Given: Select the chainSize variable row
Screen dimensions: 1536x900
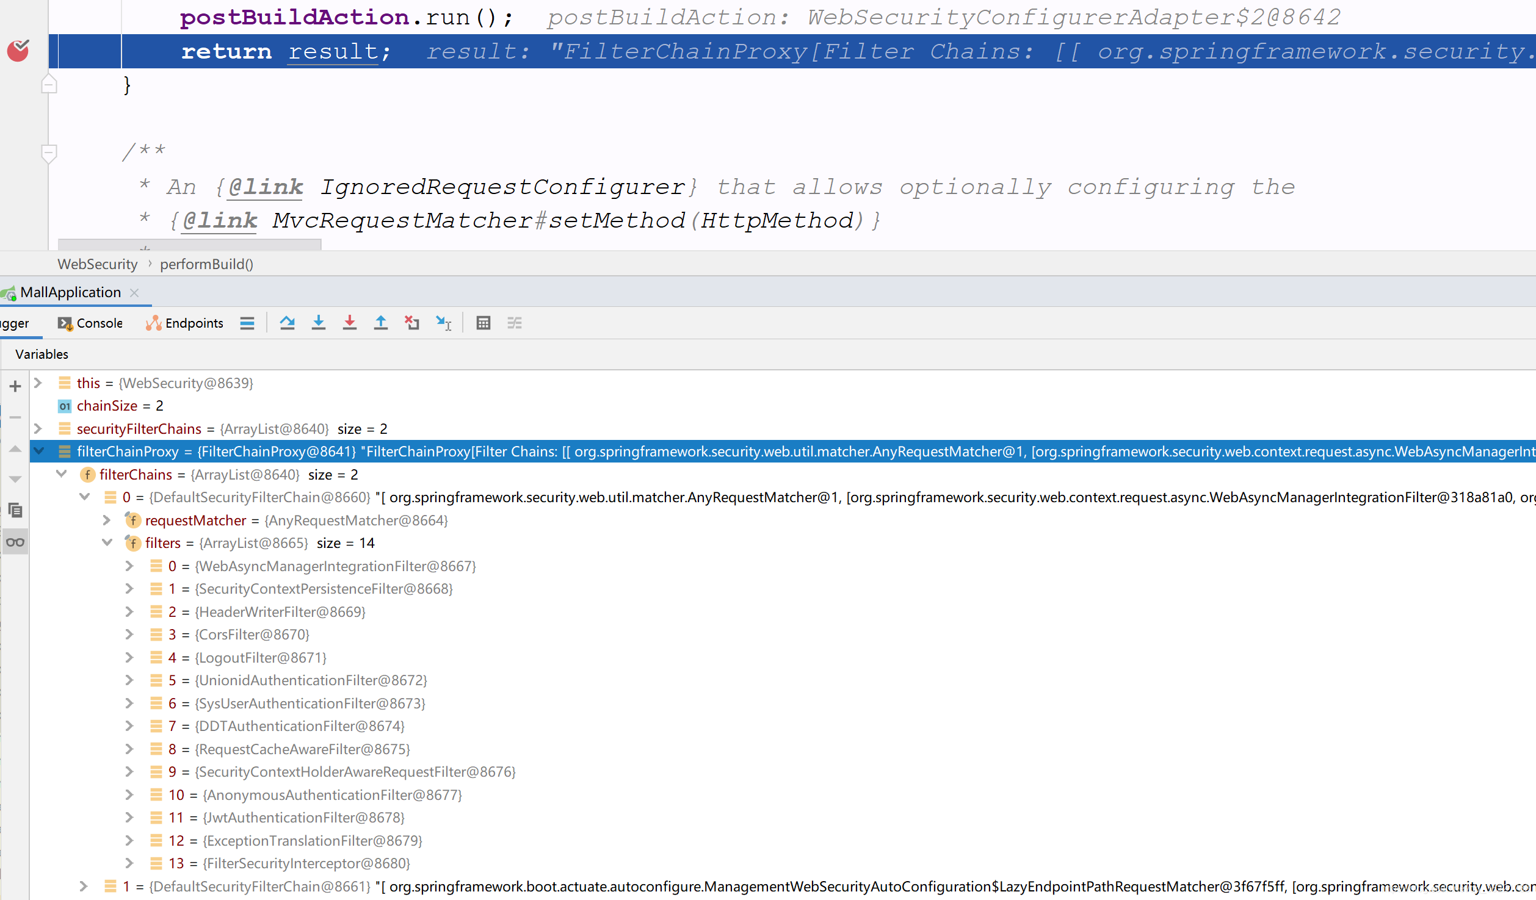Looking at the screenshot, I should pyautogui.click(x=120, y=406).
